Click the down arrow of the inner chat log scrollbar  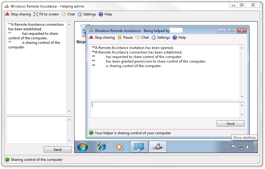(x=242, y=97)
